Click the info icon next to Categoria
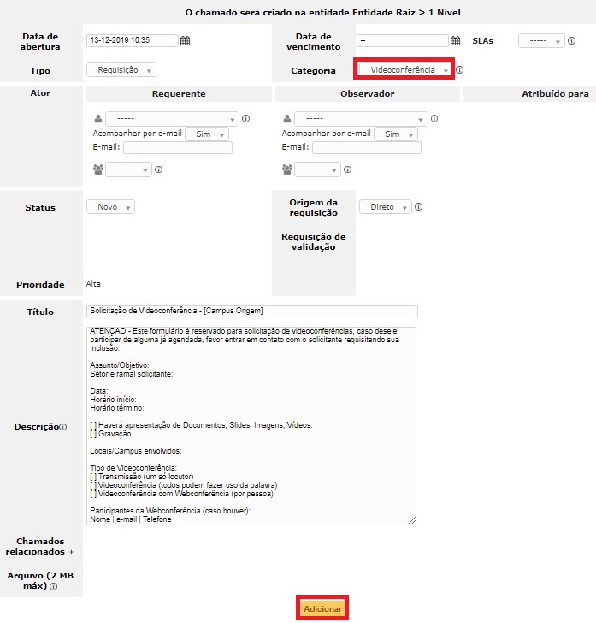The image size is (596, 623). tap(460, 70)
